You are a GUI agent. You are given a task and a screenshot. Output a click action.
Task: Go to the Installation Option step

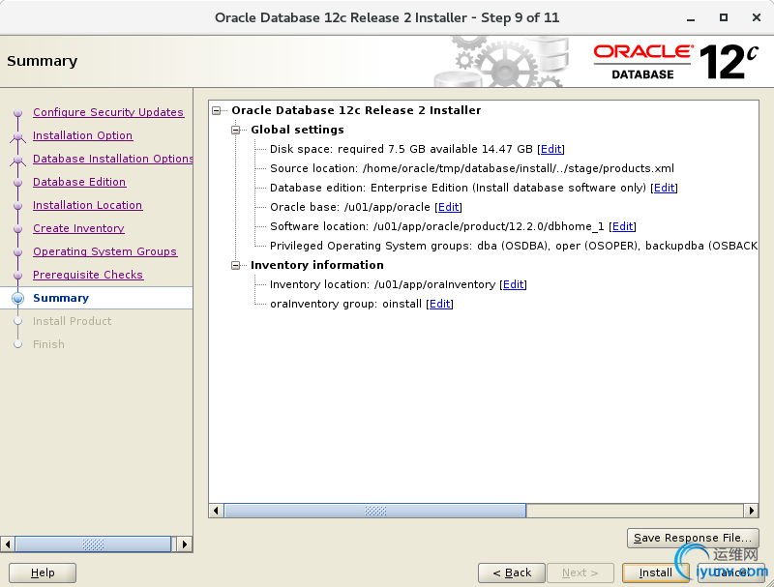pyautogui.click(x=82, y=135)
